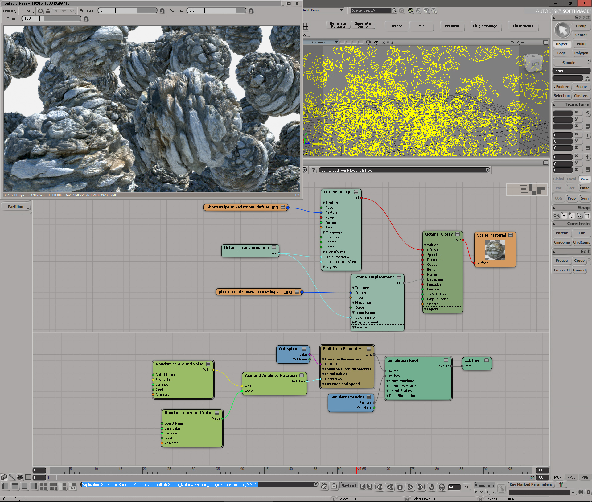Screen dimensions: 592x502
Task: Toggle the Progressive render option
Action: tap(64, 11)
